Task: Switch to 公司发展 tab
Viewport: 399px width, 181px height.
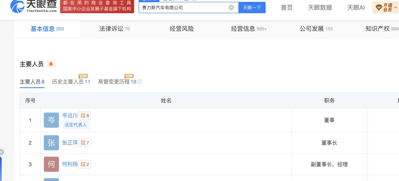Action: (x=316, y=29)
